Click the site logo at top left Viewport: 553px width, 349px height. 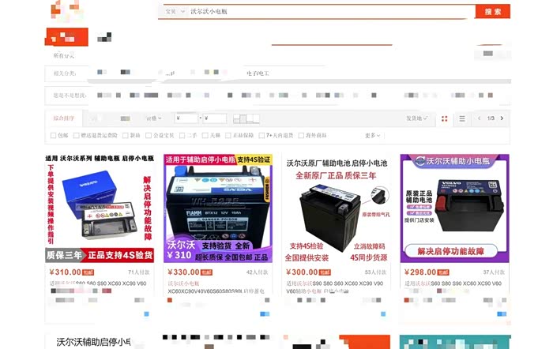pos(66,11)
